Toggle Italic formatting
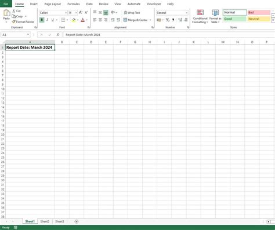 (x=47, y=20)
